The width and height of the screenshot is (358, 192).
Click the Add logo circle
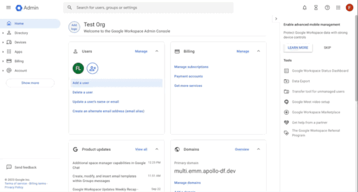point(74,27)
